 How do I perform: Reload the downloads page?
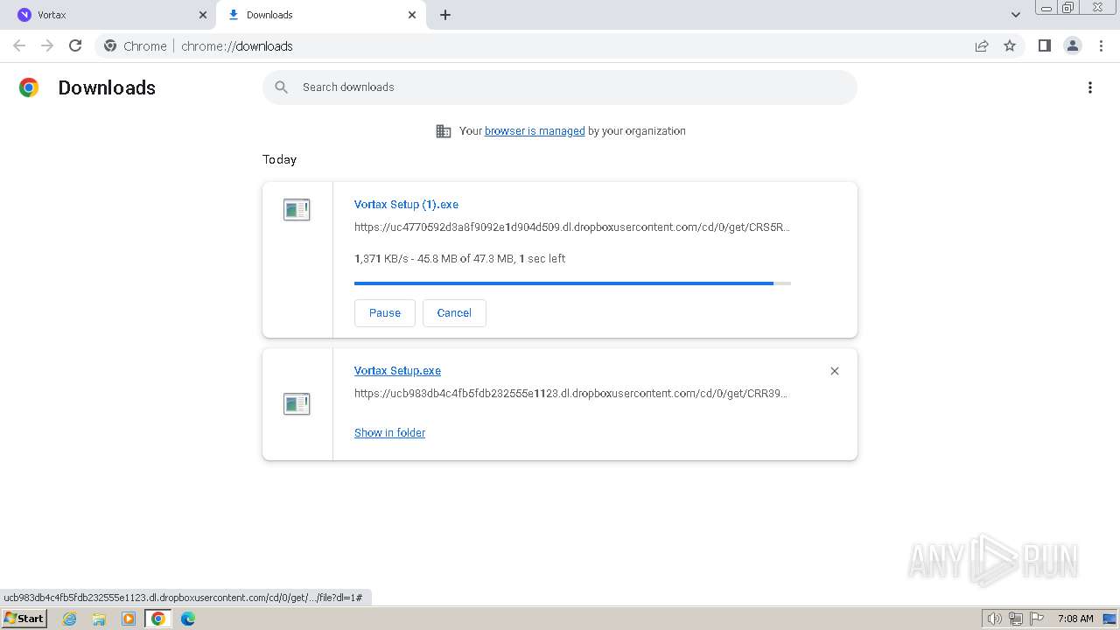(75, 45)
